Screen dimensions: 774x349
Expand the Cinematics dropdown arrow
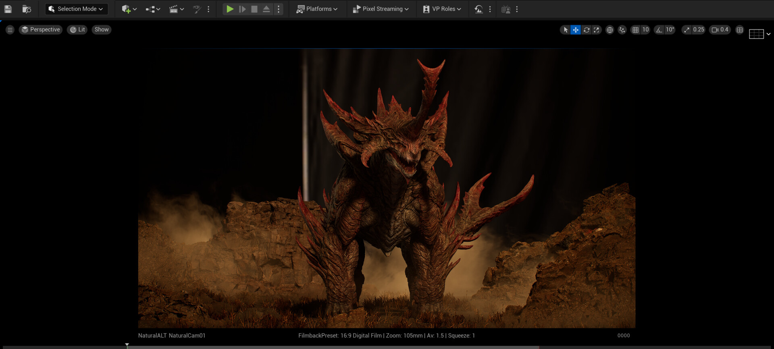point(182,9)
